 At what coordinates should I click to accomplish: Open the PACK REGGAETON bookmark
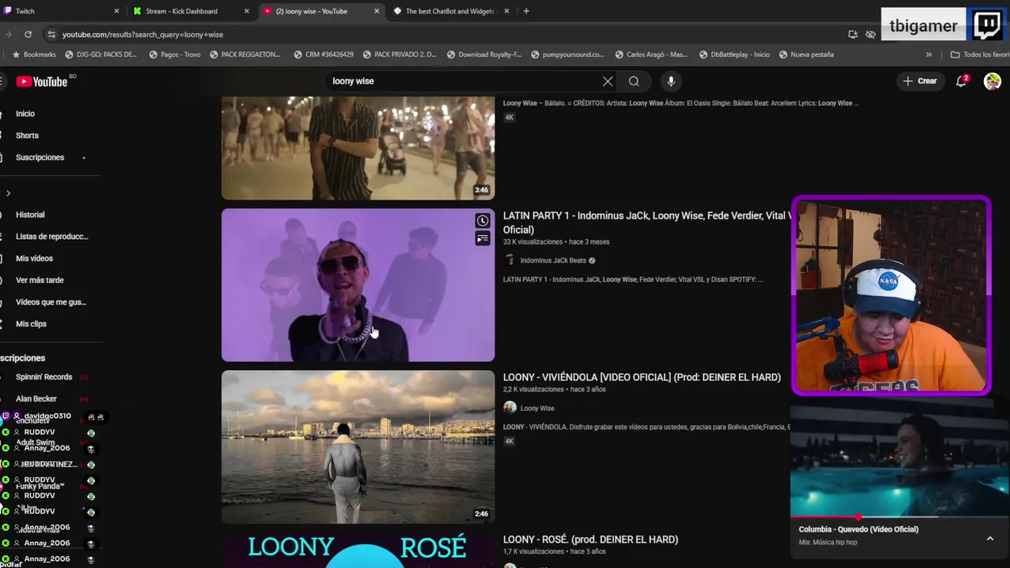pos(245,54)
